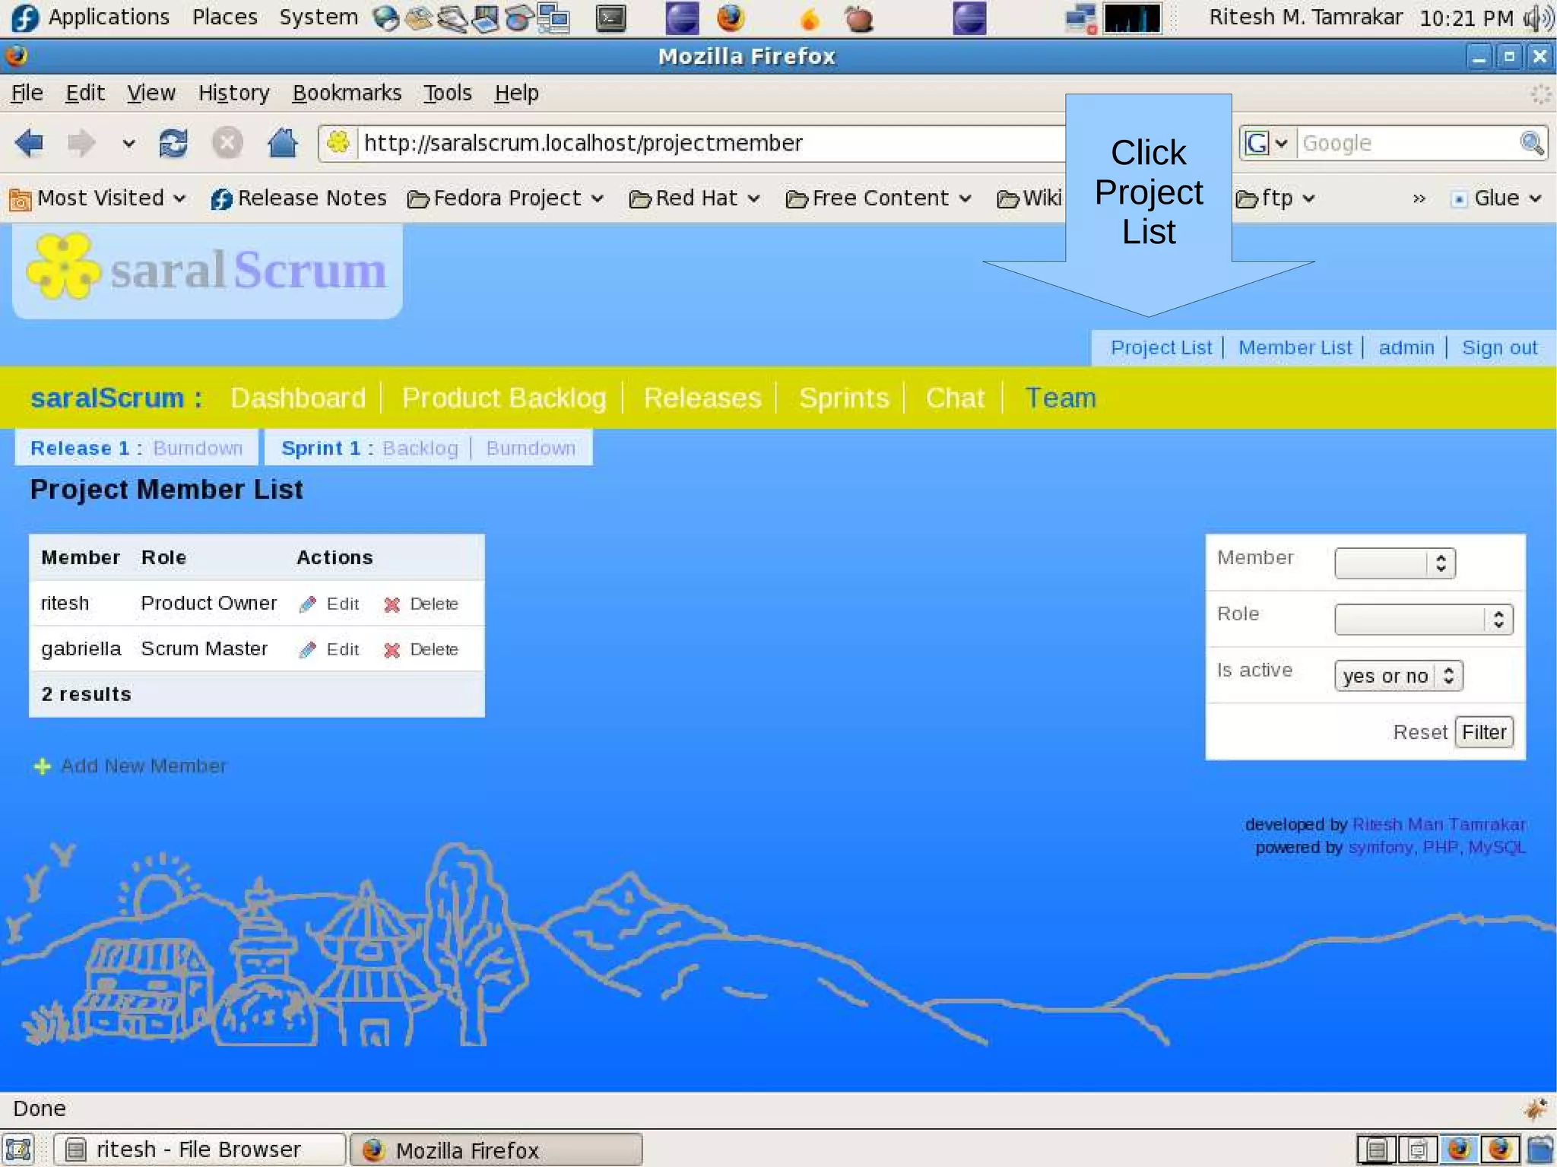Click the green plus Add New Member icon
1557x1167 pixels.
pyautogui.click(x=42, y=766)
